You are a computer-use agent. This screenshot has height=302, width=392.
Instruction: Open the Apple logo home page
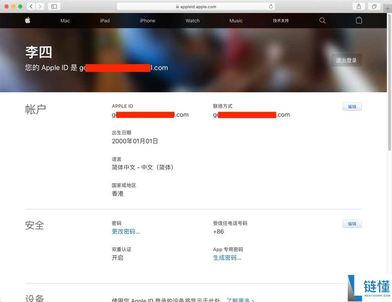coord(27,20)
